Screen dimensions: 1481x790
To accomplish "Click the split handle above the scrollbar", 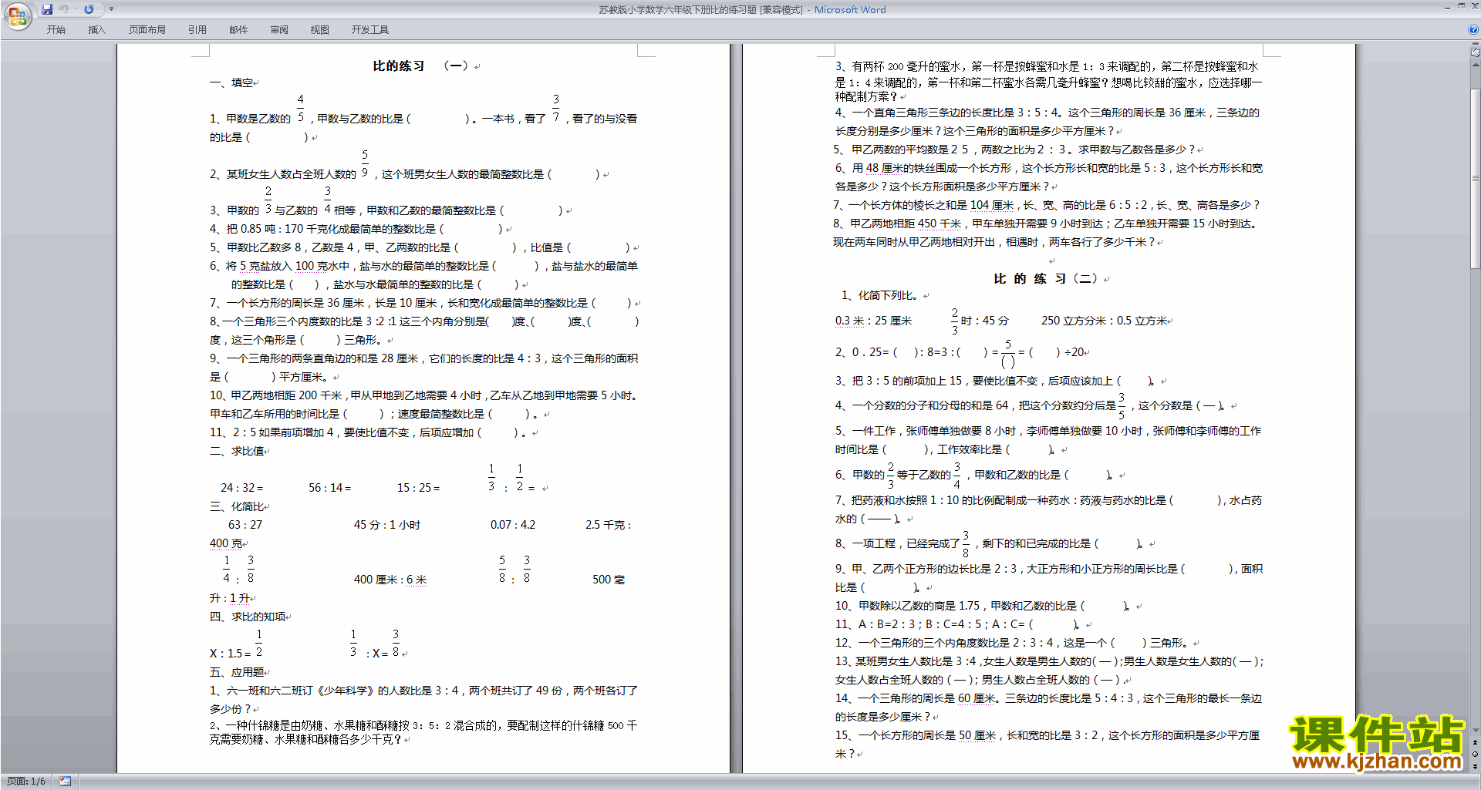I will pyautogui.click(x=1476, y=44).
